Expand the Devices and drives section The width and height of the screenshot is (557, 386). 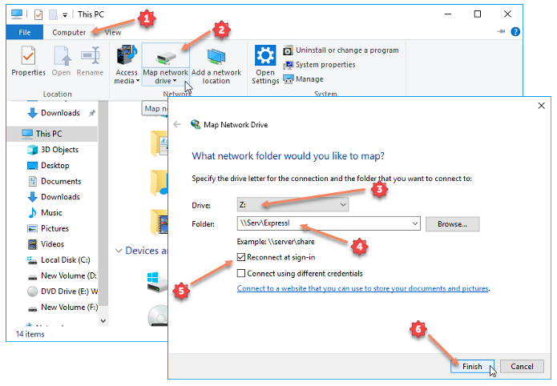(x=119, y=251)
